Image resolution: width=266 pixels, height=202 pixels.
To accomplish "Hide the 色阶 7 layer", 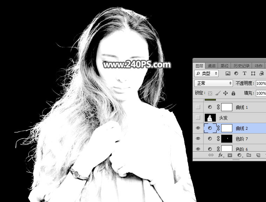I will 198,139.
